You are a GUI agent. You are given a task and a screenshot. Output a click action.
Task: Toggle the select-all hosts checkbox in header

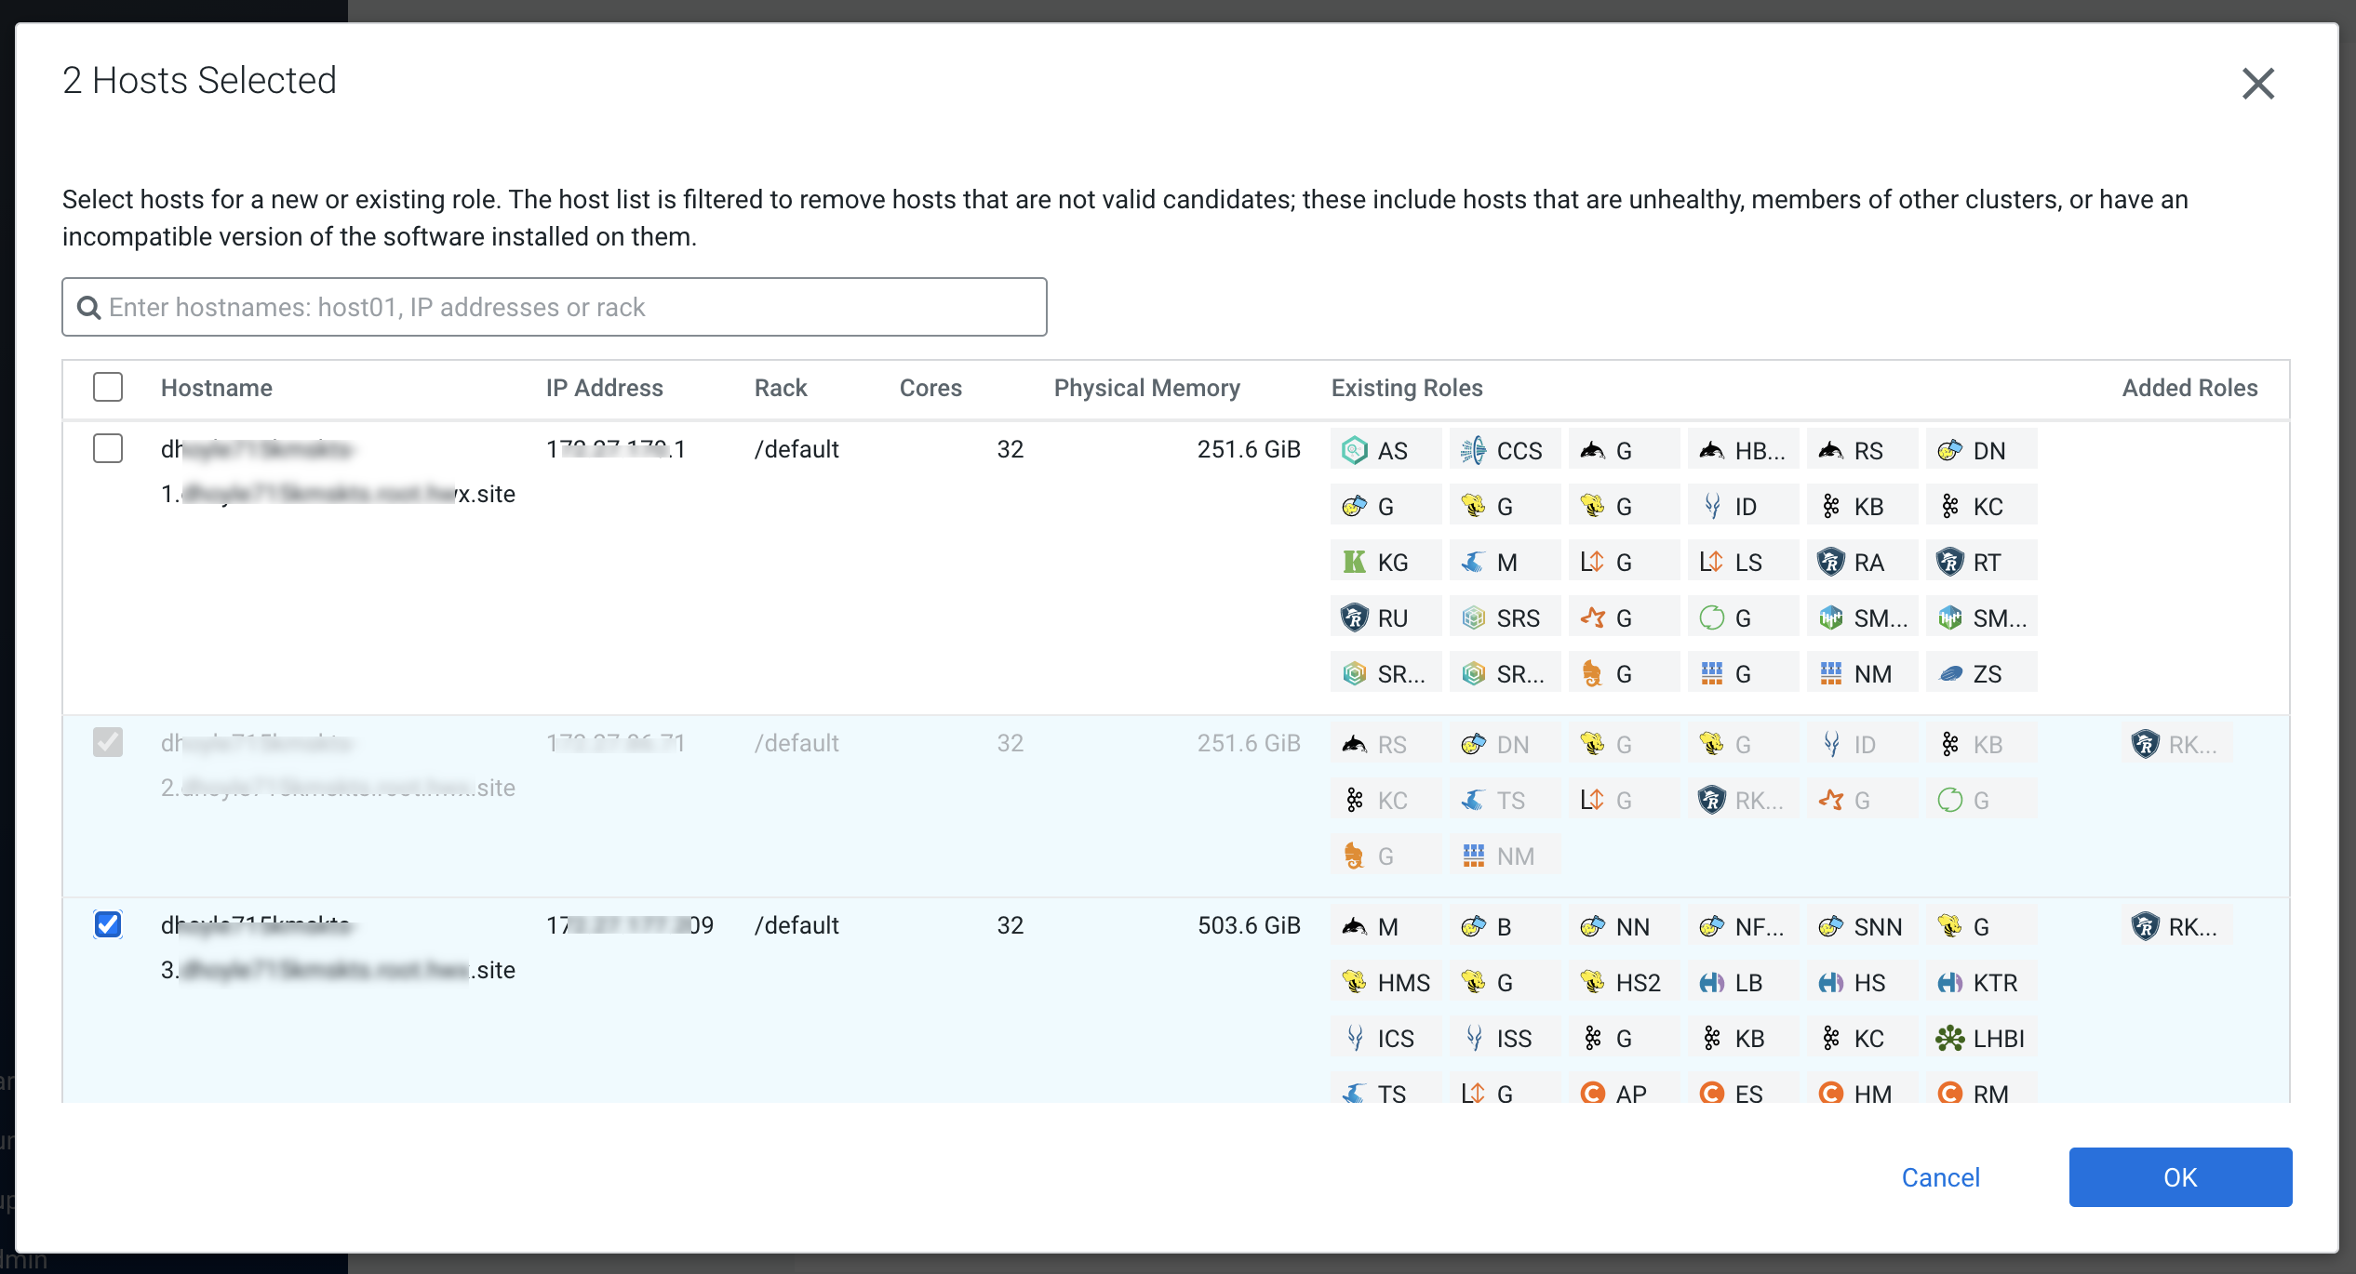[108, 388]
